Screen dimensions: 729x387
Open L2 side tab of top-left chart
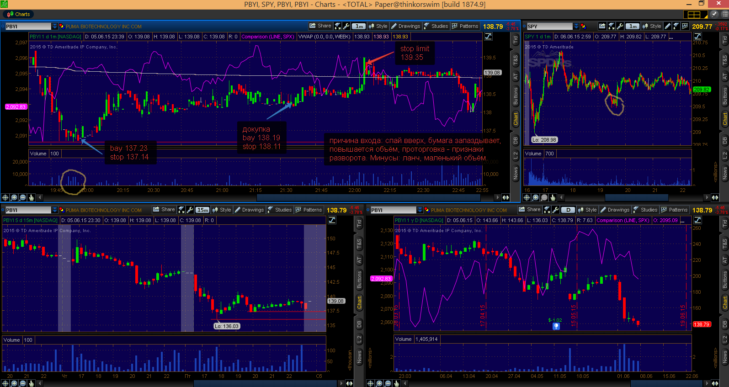tap(516, 156)
